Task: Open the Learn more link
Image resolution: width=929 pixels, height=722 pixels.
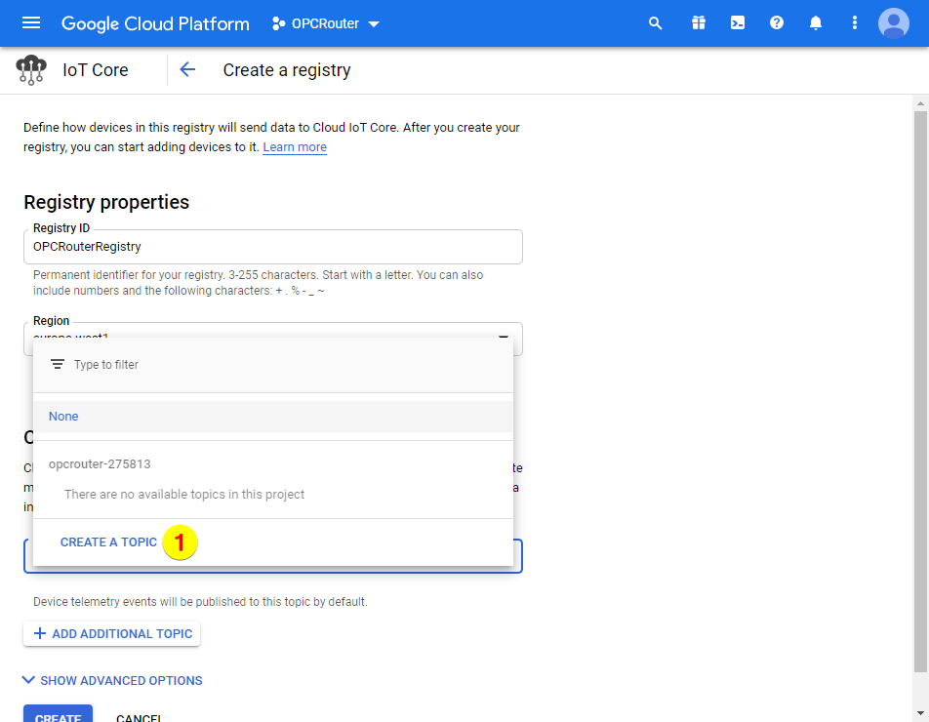Action: [294, 146]
